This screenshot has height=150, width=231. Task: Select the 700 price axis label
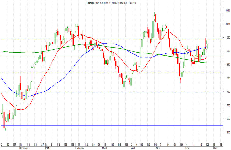pos(228,105)
